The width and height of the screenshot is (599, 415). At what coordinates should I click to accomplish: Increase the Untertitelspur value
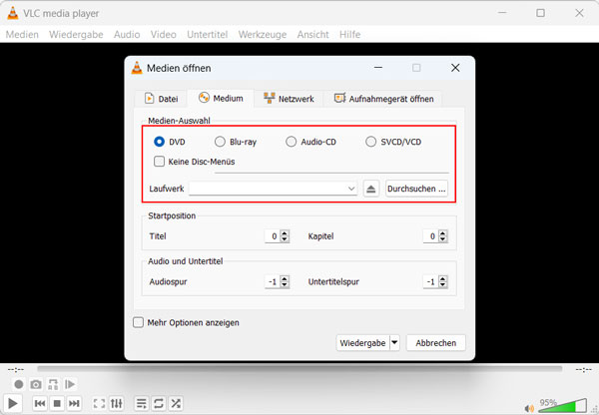click(x=442, y=278)
